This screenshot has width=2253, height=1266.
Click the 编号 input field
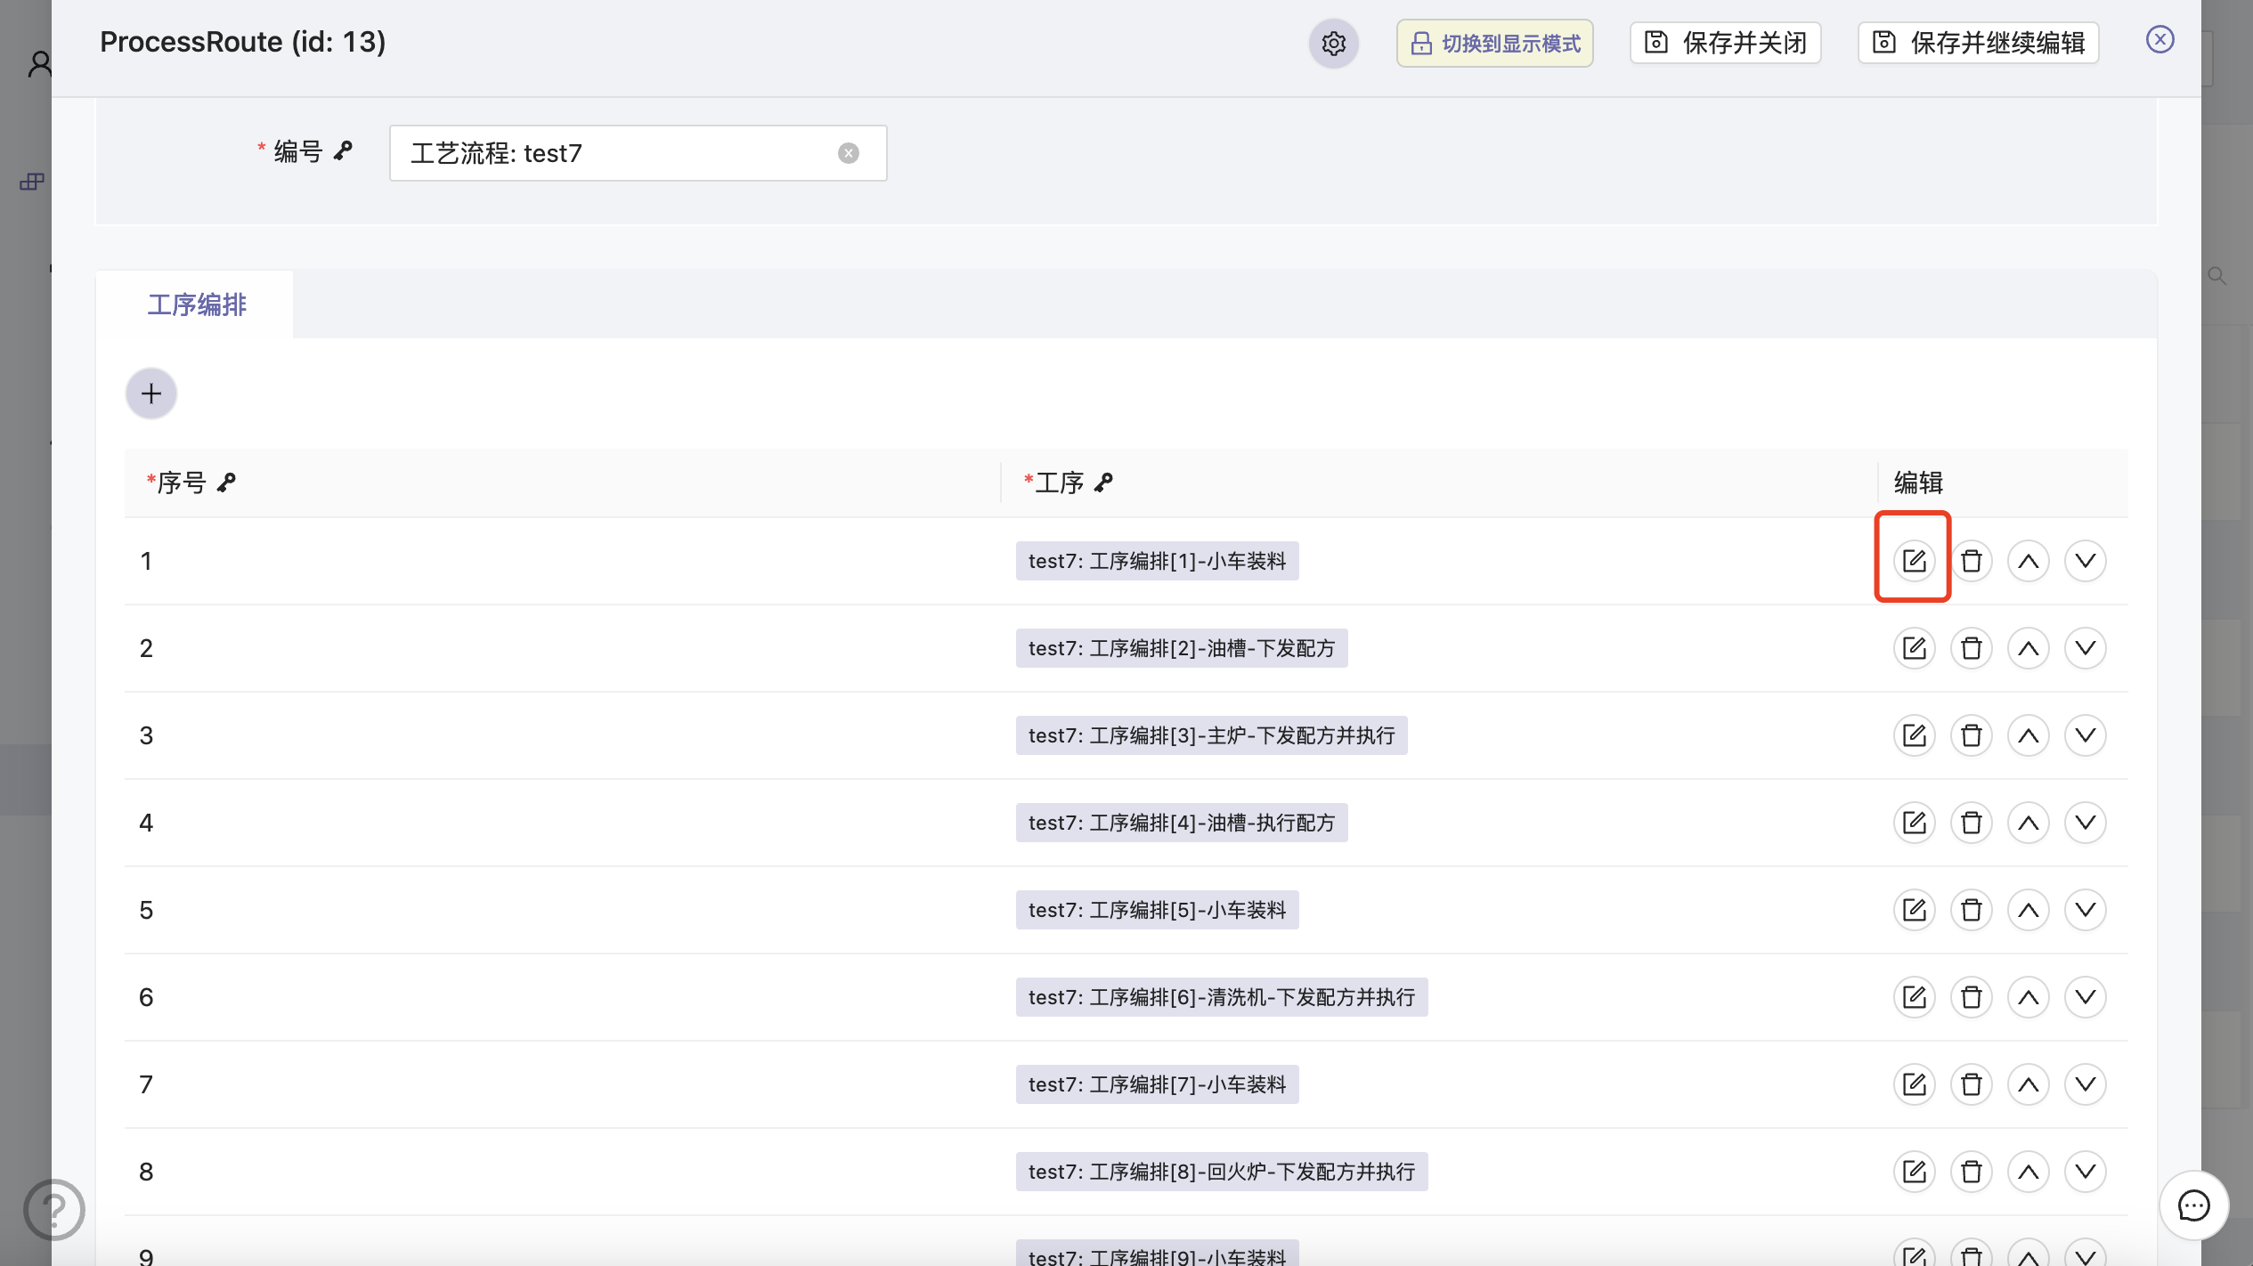point(614,153)
